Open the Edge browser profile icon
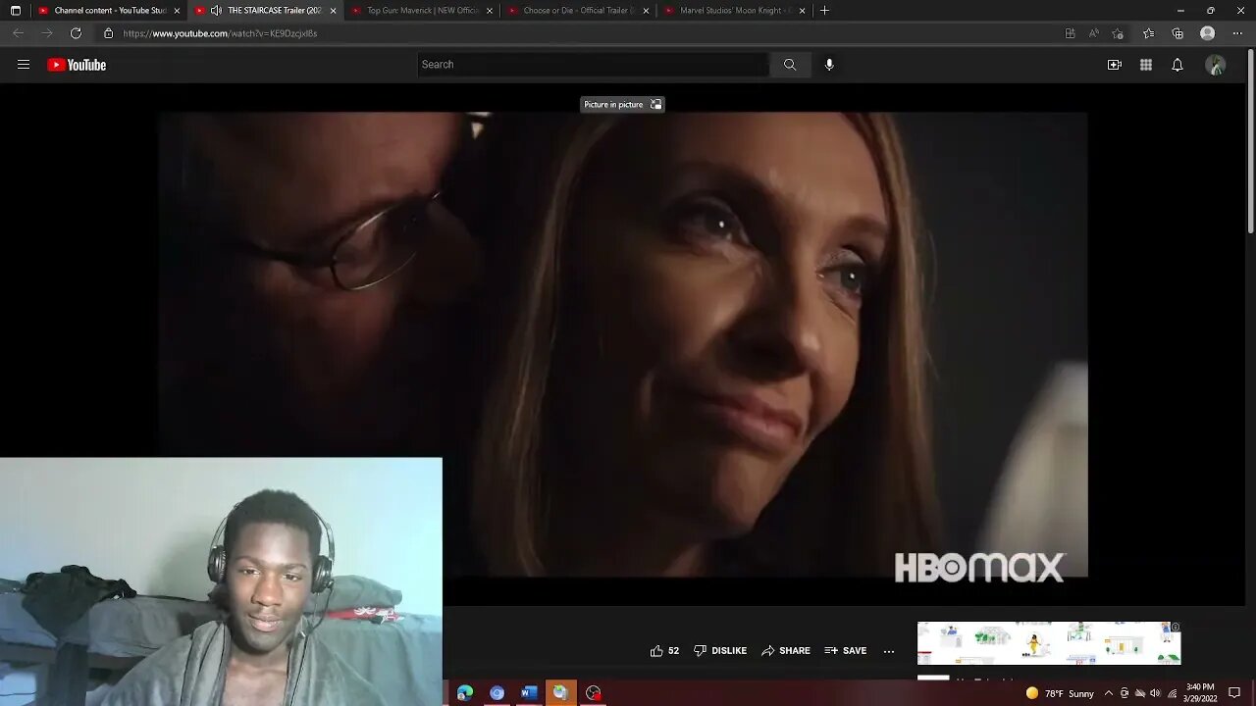 pos(1208,33)
